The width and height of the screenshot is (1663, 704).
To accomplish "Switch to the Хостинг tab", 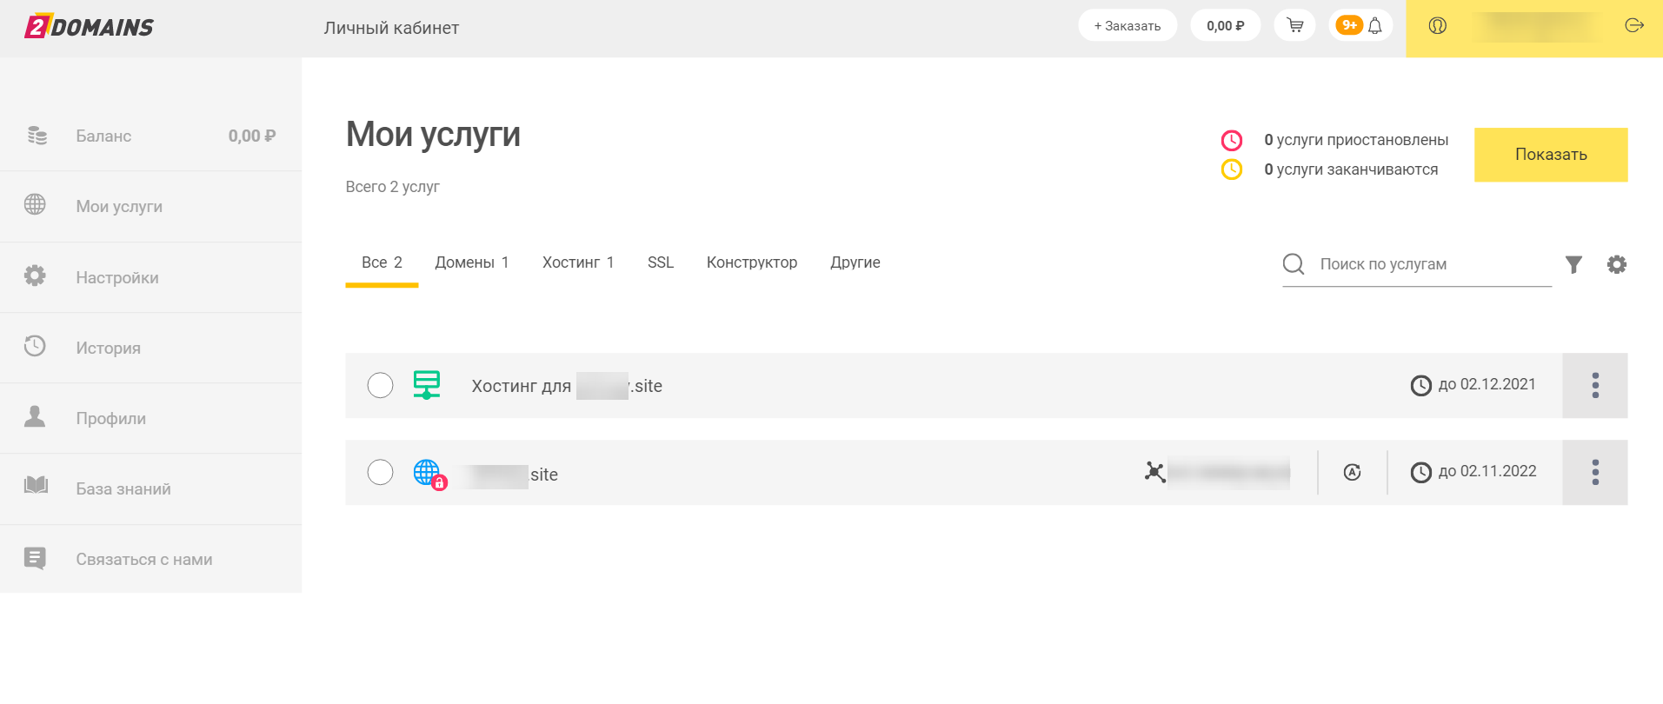I will 578,262.
